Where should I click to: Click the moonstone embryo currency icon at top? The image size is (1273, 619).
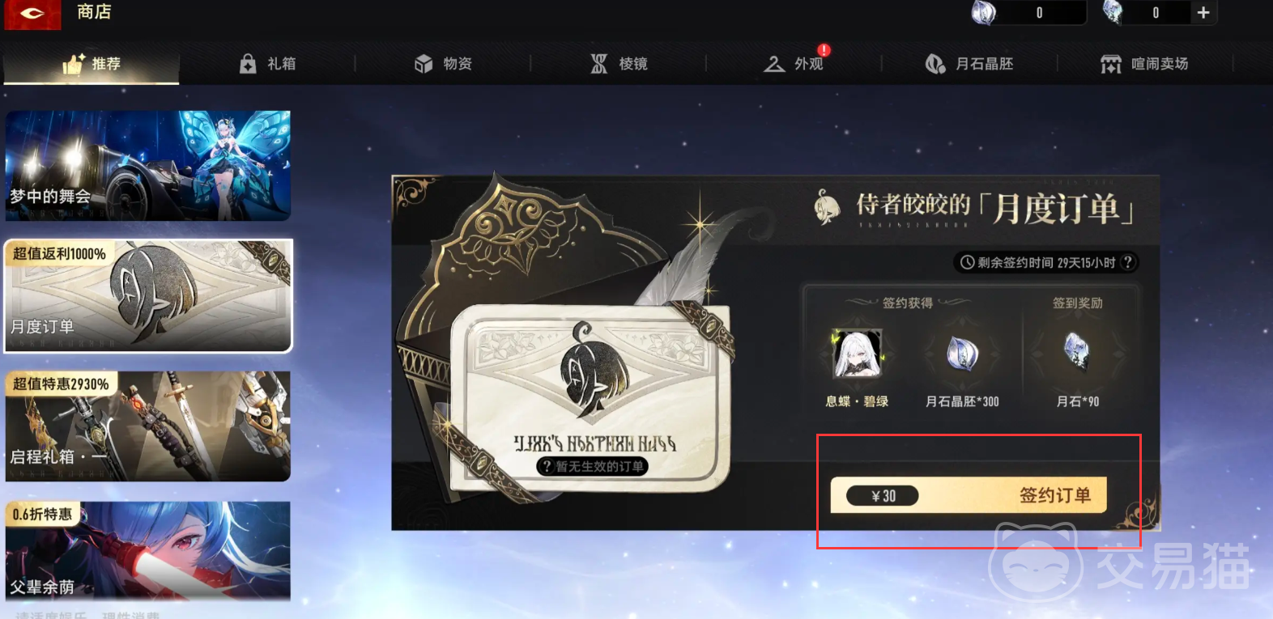(x=984, y=12)
